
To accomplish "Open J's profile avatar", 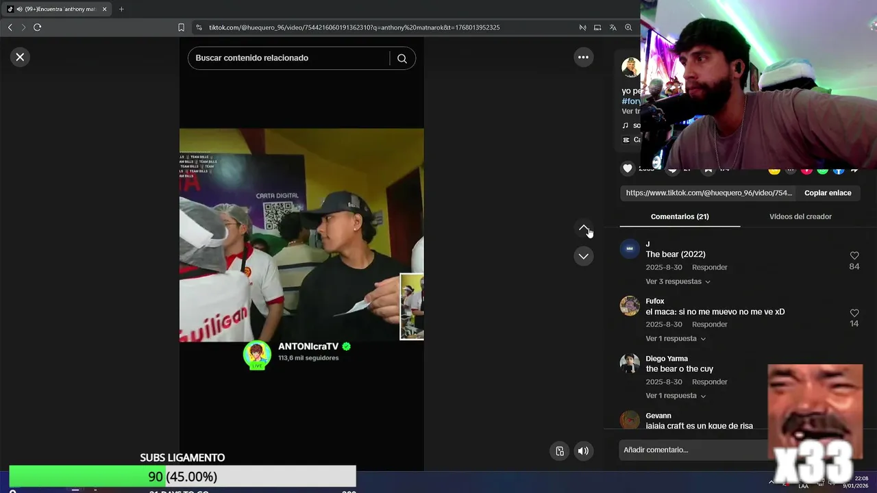I will tap(630, 249).
